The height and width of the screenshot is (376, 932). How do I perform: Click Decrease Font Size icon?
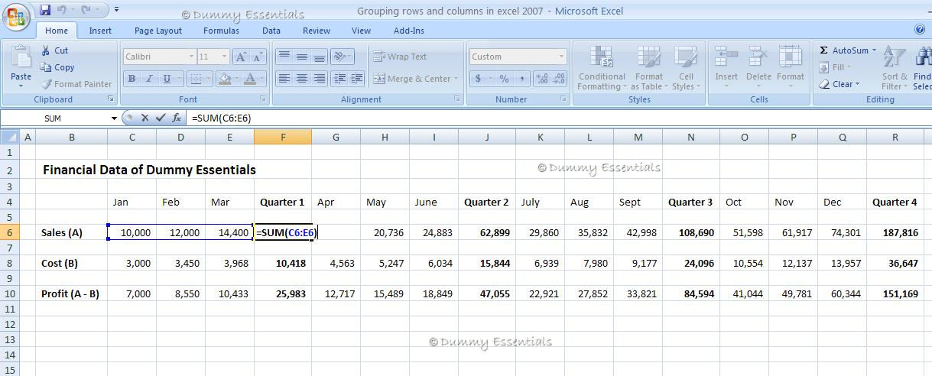click(258, 57)
